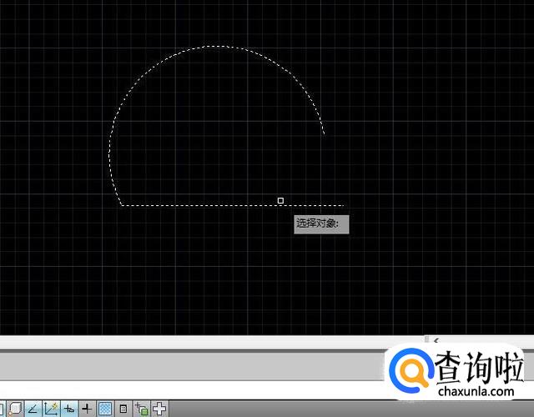Toggle Object Snap Tracking in status bar
This screenshot has height=417, width=534.
point(33,409)
